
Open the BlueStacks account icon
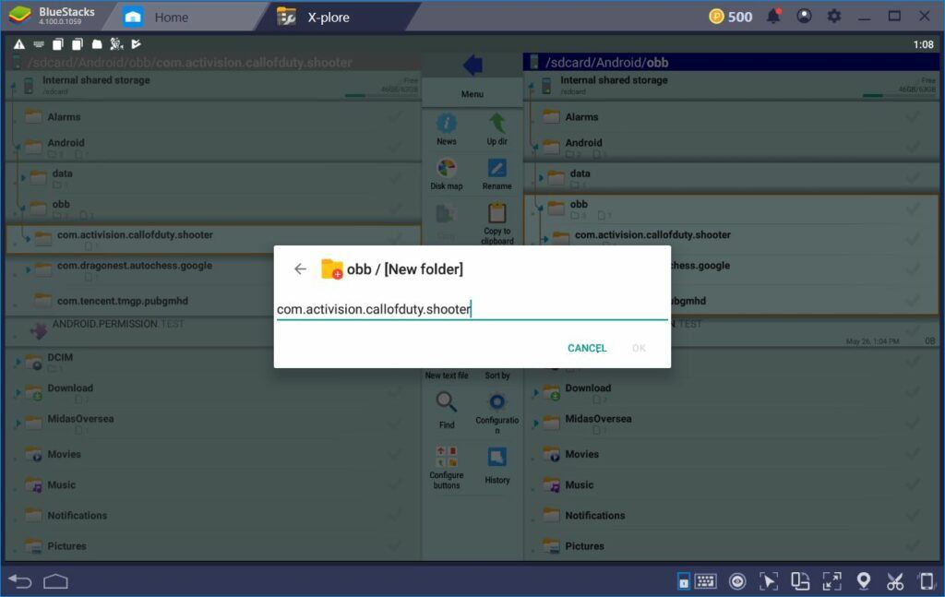click(x=804, y=17)
